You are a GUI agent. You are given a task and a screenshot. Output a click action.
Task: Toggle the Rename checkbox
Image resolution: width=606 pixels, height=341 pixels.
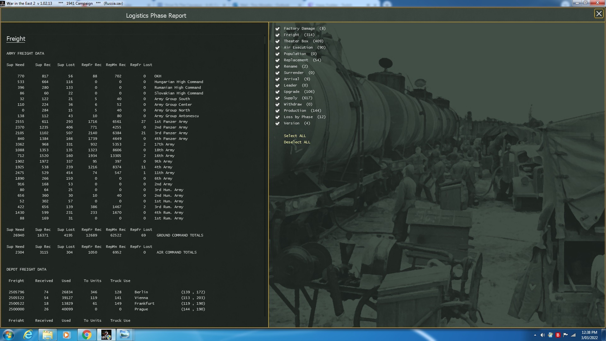pyautogui.click(x=277, y=66)
